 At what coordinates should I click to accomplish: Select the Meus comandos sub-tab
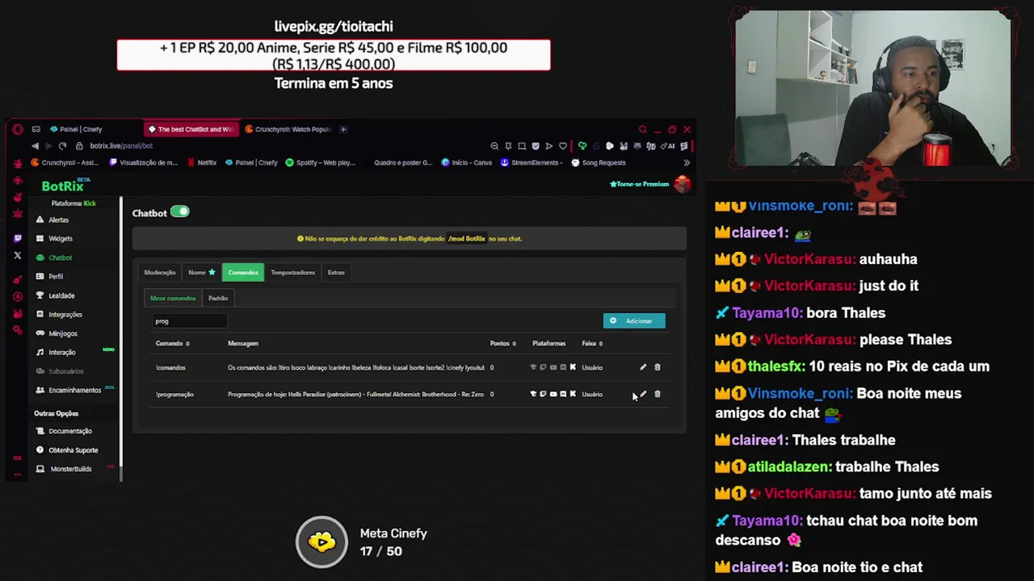click(x=173, y=298)
